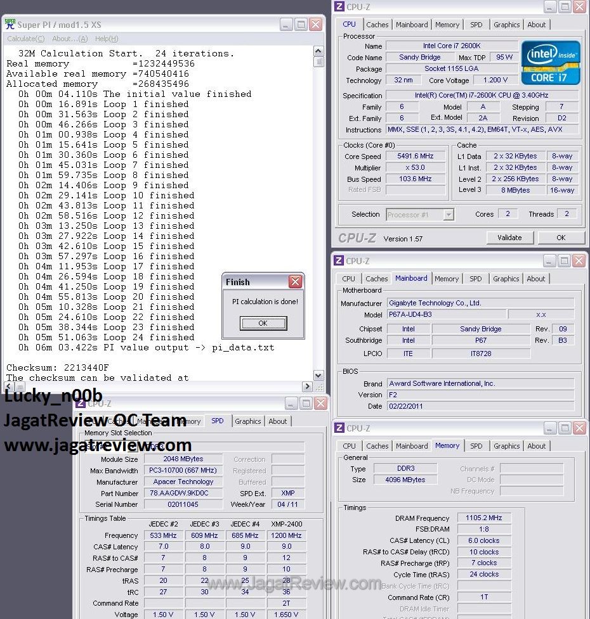Viewport: 590px width, 619px height.
Task: Select SPD tab in the Mainboard CPU-Z window
Action: tap(476, 279)
